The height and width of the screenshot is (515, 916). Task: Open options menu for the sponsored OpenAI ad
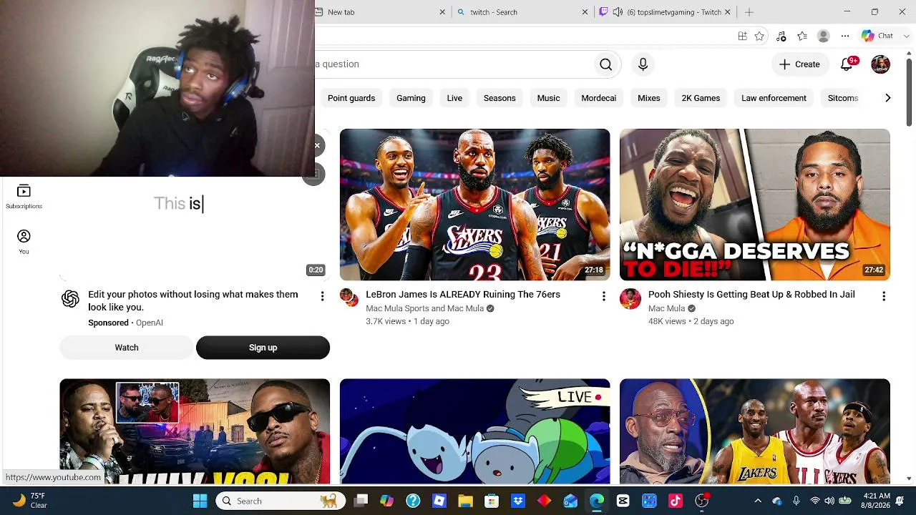(322, 296)
